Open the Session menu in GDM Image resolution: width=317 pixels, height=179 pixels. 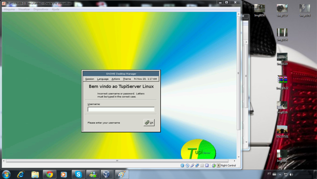pyautogui.click(x=90, y=79)
